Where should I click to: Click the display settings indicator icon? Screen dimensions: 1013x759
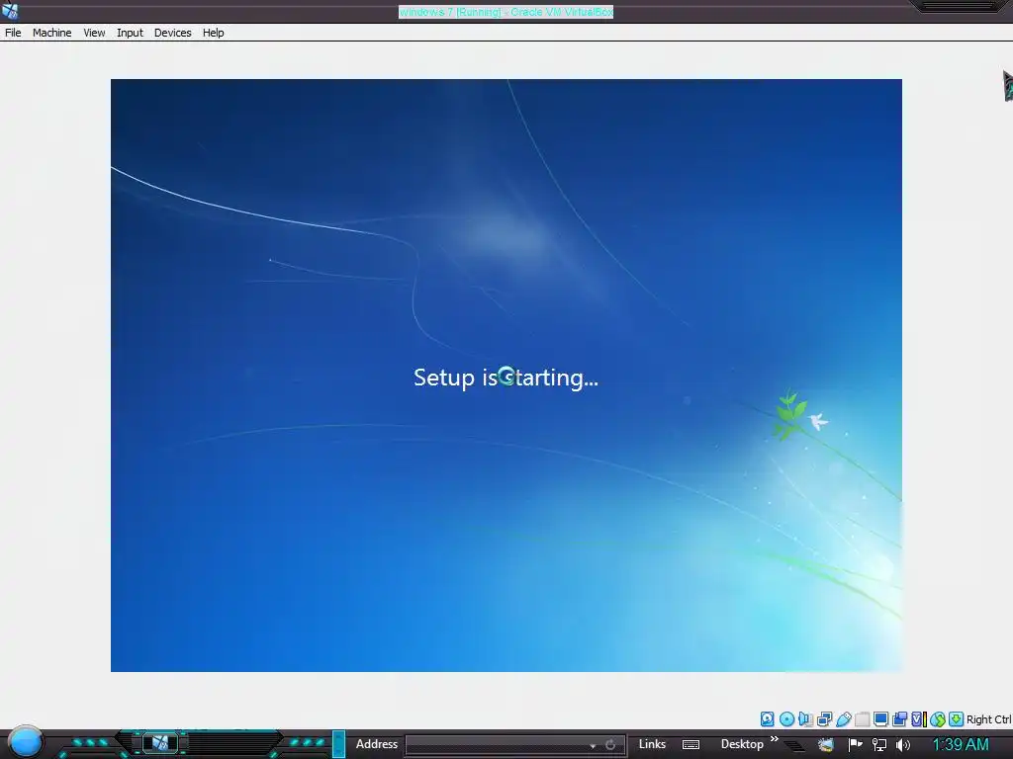(x=880, y=719)
